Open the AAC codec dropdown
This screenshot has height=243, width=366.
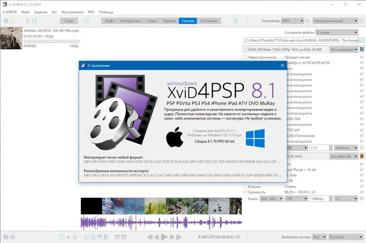[271, 199]
